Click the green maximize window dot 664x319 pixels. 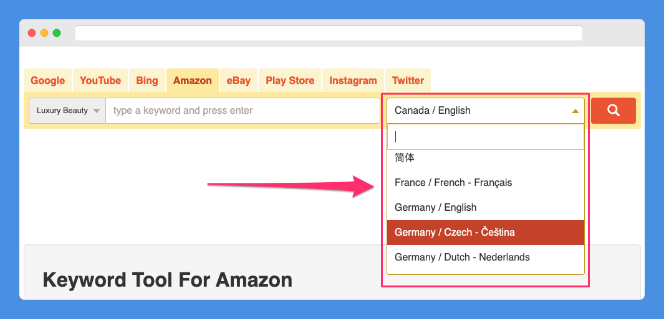(x=57, y=33)
